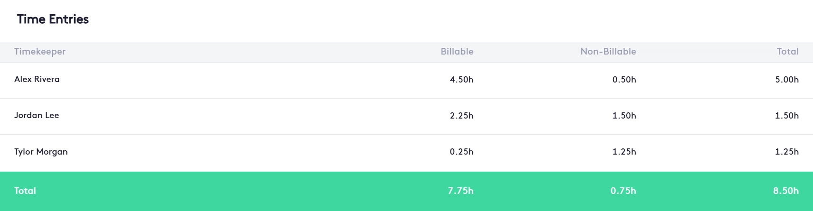813x211 pixels.
Task: Click Jordan Lee's Non-Billable hours cell
Action: click(624, 116)
